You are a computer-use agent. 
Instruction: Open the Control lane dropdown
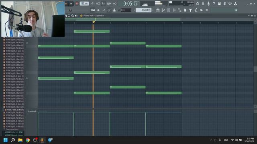pos(33,111)
